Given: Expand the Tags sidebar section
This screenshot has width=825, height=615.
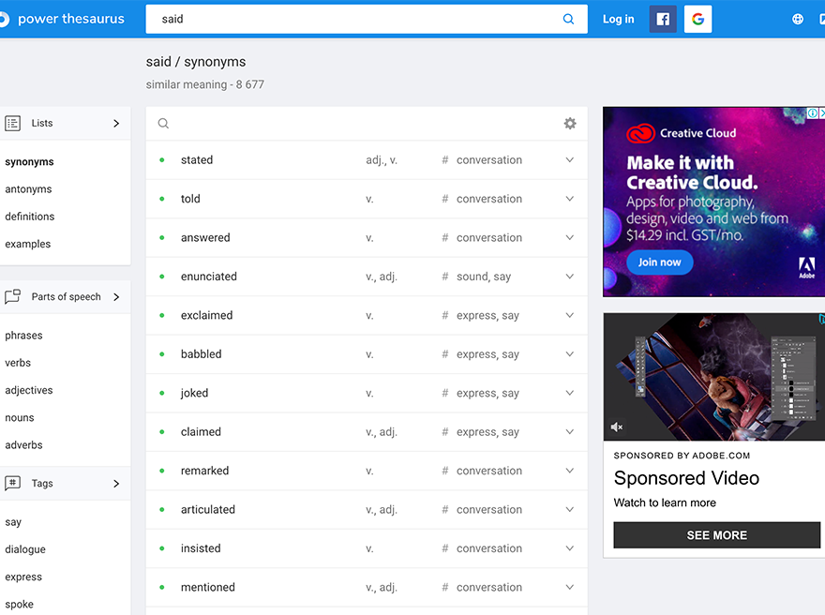Looking at the screenshot, I should click(x=66, y=483).
